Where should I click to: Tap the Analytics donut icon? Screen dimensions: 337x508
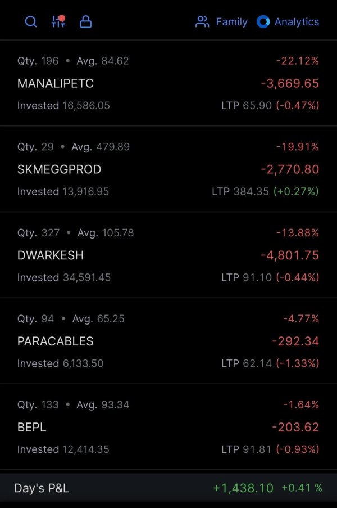pyautogui.click(x=263, y=22)
